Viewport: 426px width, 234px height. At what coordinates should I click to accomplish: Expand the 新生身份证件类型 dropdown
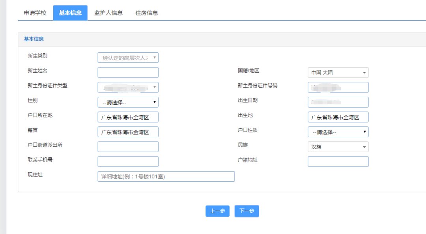pyautogui.click(x=128, y=87)
